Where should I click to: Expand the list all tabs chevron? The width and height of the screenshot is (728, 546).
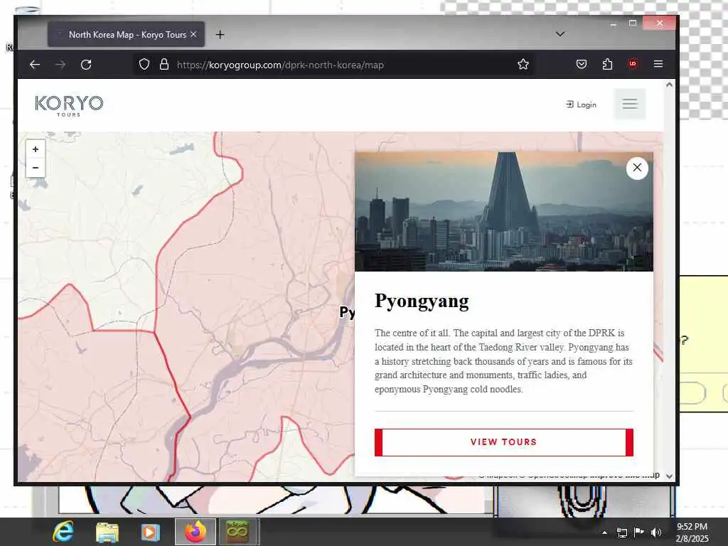click(x=560, y=34)
